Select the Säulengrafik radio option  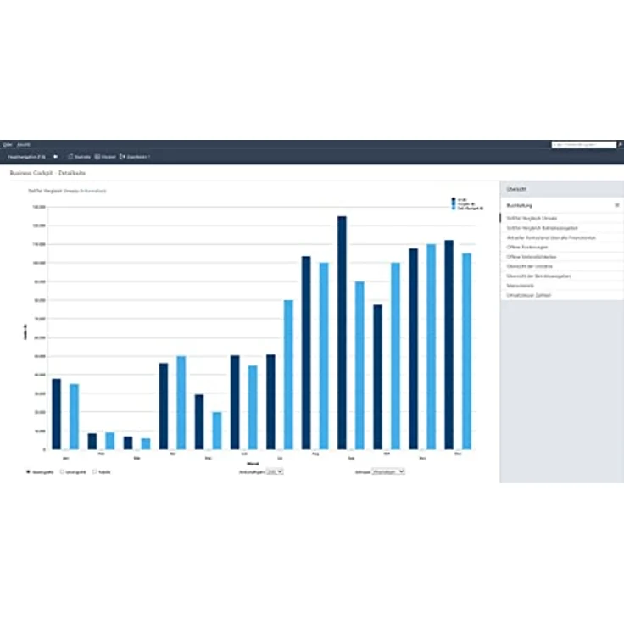coord(30,471)
